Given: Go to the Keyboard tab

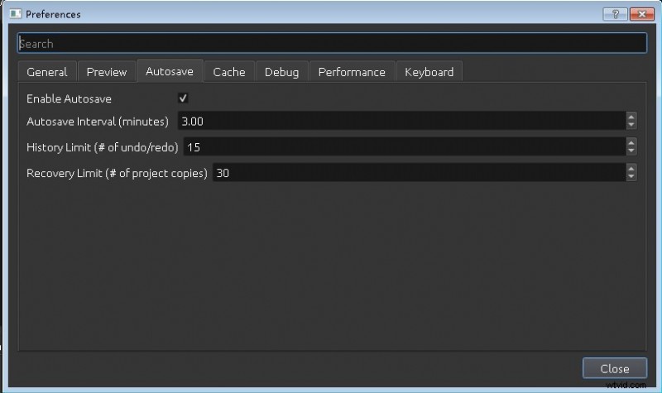Looking at the screenshot, I should pos(429,72).
